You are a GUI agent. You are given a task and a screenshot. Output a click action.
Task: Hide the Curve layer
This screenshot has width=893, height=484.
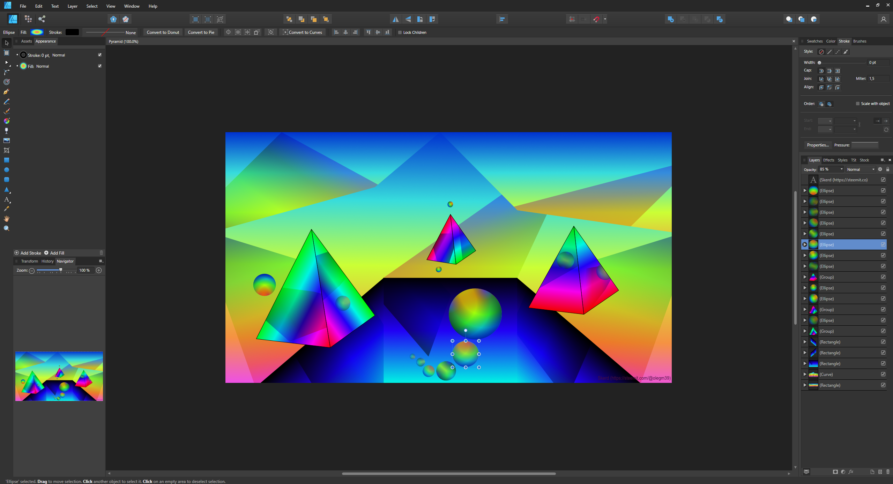click(x=883, y=374)
